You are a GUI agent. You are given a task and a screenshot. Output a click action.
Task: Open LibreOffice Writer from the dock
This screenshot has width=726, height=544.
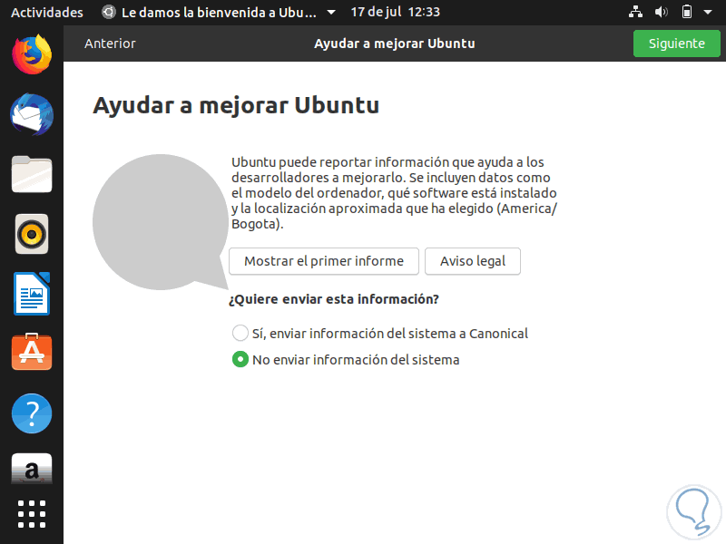click(32, 294)
